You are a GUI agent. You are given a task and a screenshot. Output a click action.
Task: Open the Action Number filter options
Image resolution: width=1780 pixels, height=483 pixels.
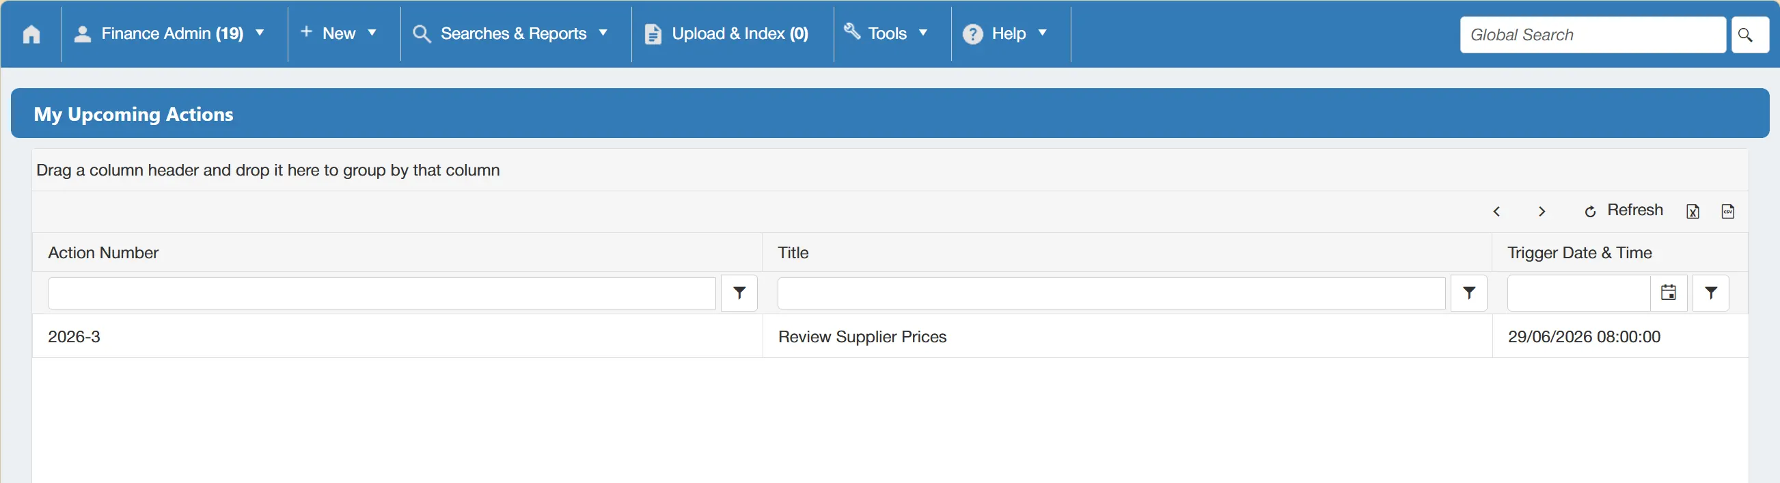[739, 294]
